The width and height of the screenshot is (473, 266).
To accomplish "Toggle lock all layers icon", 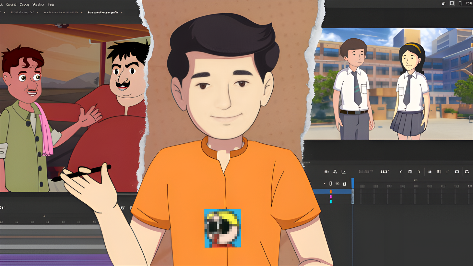I will coord(344,184).
